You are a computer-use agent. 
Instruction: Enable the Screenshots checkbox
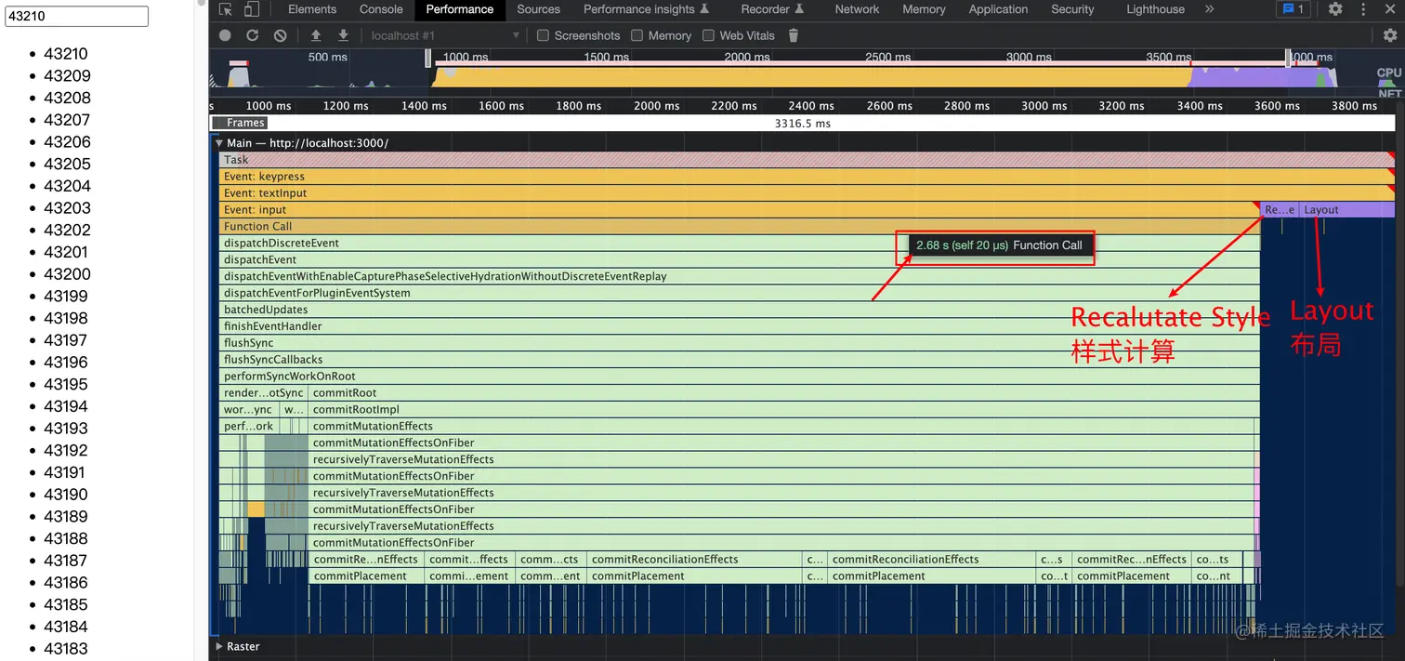coord(544,35)
